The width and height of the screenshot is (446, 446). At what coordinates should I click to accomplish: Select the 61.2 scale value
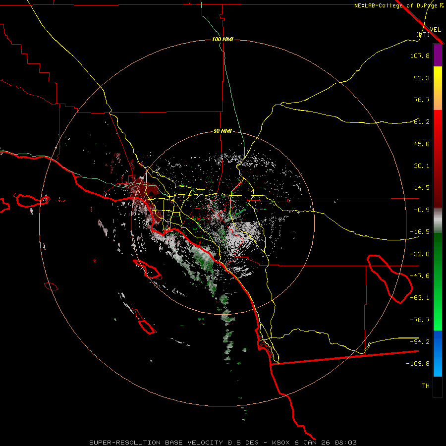click(422, 122)
